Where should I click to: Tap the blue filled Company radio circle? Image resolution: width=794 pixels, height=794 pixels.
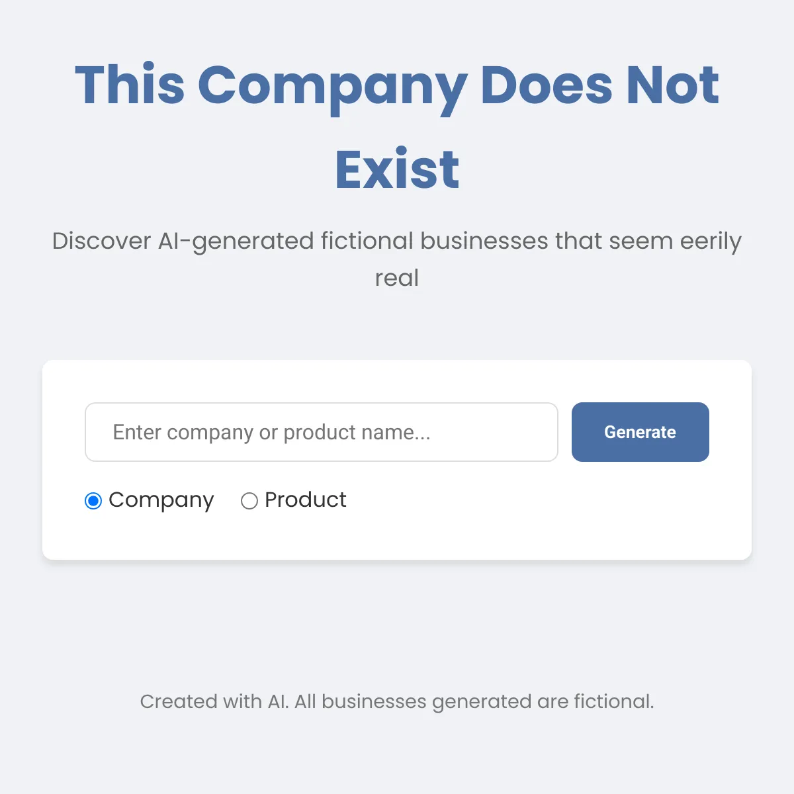pos(93,501)
